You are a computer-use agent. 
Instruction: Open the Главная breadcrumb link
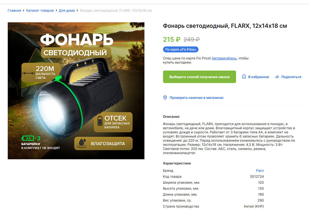pos(14,10)
